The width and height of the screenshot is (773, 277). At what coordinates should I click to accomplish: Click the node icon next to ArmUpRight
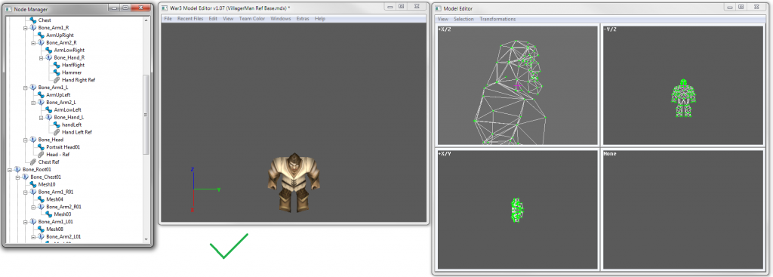41,35
